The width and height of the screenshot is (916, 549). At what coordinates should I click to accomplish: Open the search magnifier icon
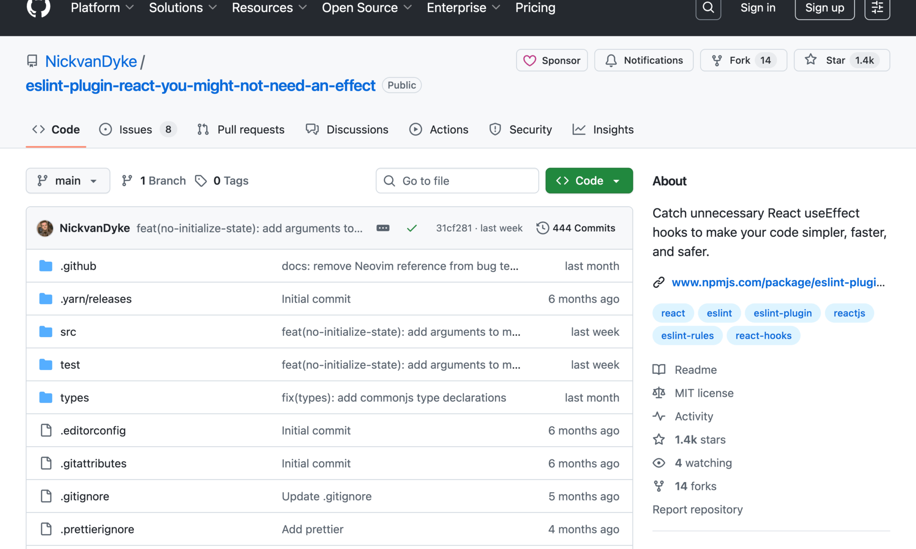click(708, 8)
